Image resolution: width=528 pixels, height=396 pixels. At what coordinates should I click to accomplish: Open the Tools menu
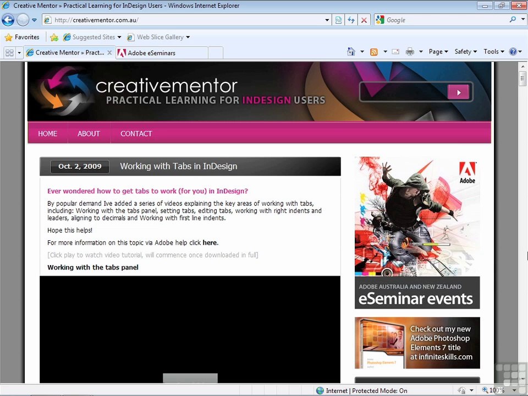[x=494, y=52]
